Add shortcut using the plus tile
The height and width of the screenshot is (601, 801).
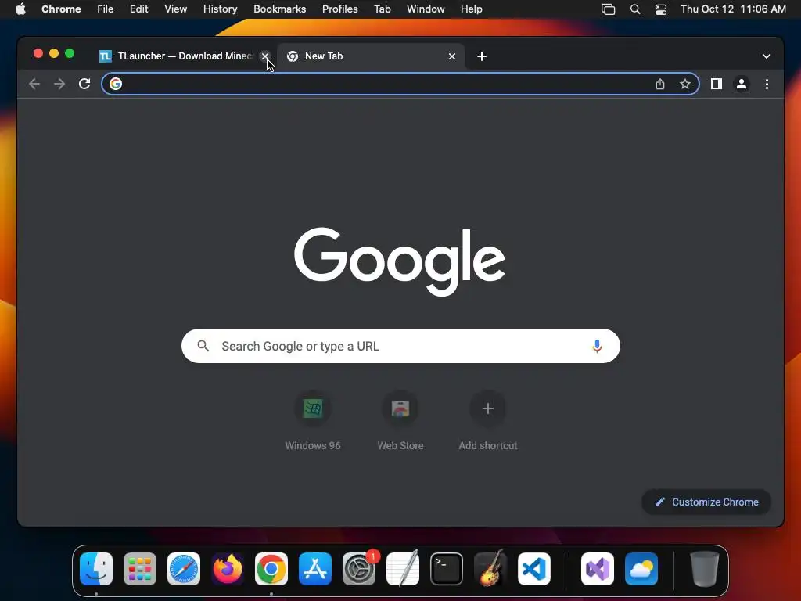click(488, 420)
